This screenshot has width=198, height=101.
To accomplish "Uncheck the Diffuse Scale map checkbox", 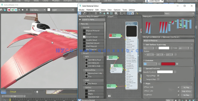I will pyautogui.click(x=179, y=87).
